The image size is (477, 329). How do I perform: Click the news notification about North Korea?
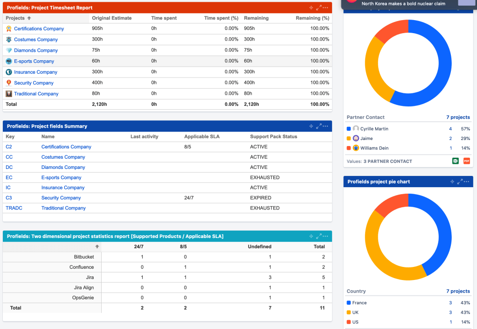(403, 4)
